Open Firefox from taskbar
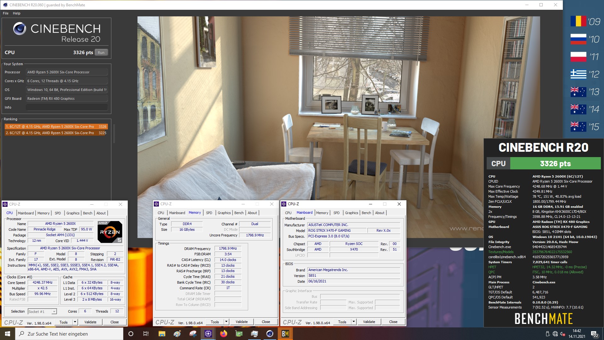Screen dimensions: 604x340 point(224,334)
